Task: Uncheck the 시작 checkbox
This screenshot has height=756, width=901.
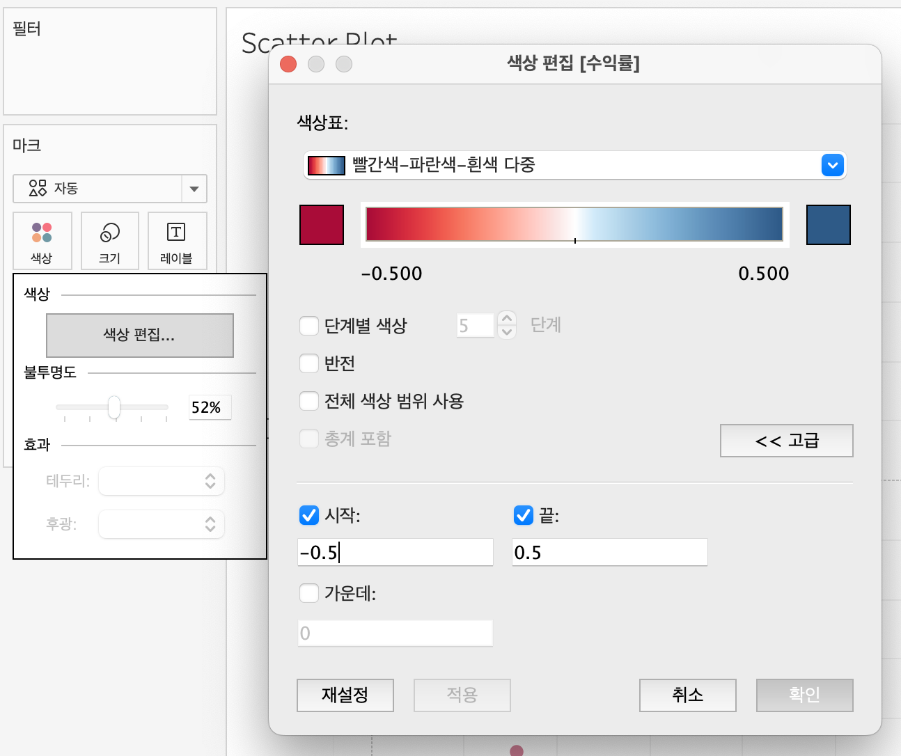Action: 309,515
